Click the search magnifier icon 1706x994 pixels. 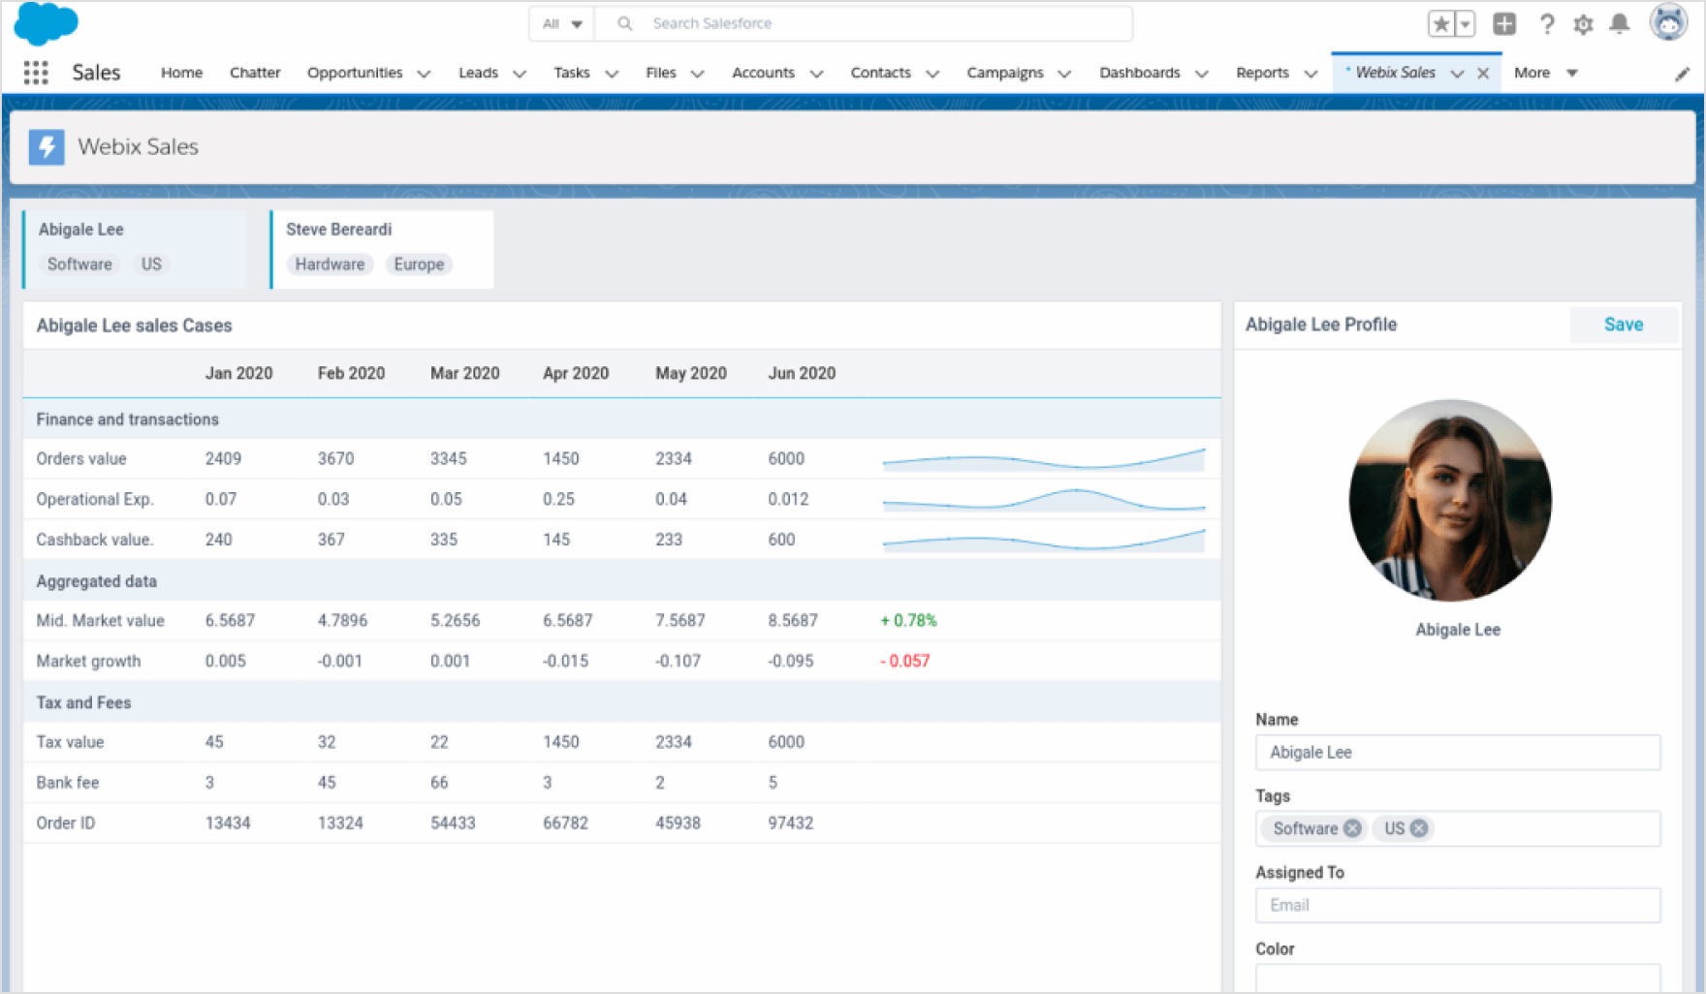[625, 23]
